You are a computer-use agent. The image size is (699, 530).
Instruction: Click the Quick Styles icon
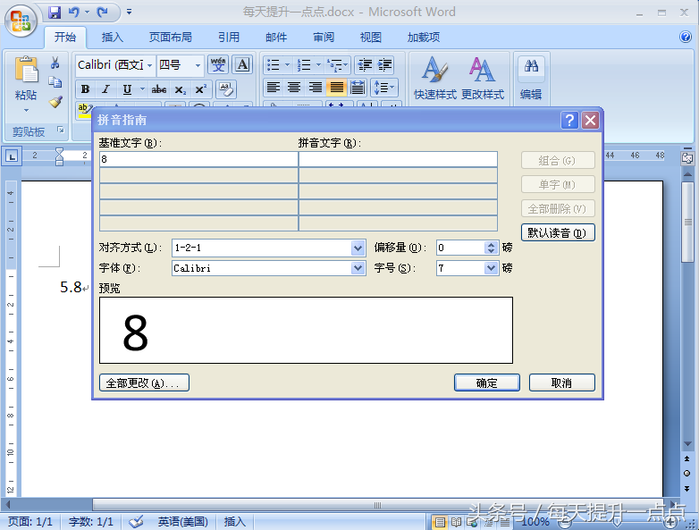[x=434, y=78]
